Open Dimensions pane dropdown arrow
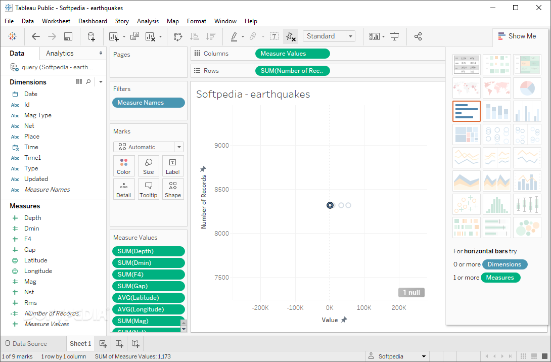The width and height of the screenshot is (551, 362). 101,82
